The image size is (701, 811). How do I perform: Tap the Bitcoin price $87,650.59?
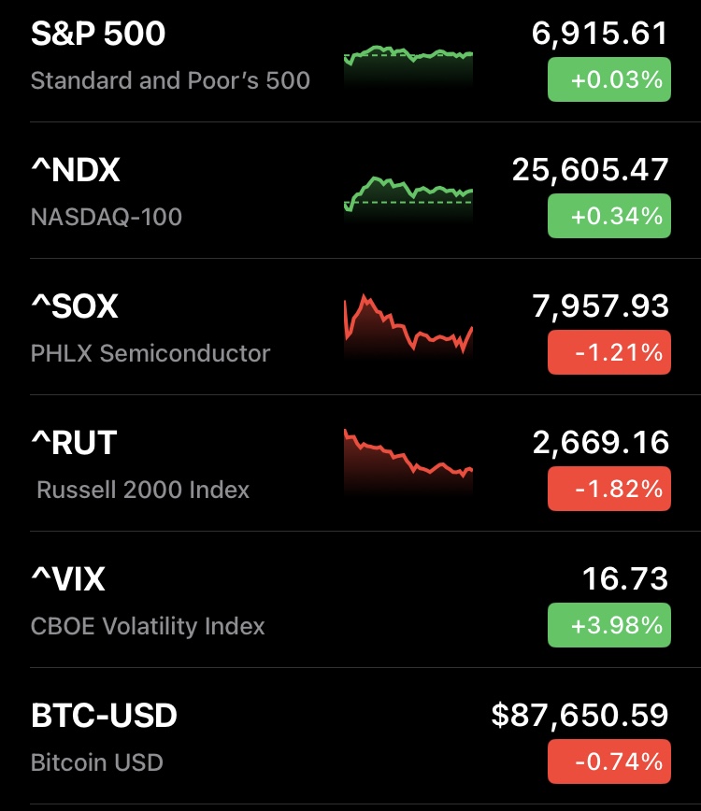point(579,717)
